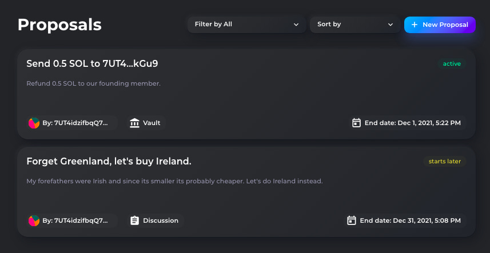Click End date Dec 31, 2021 chip
The width and height of the screenshot is (490, 253).
pos(405,220)
